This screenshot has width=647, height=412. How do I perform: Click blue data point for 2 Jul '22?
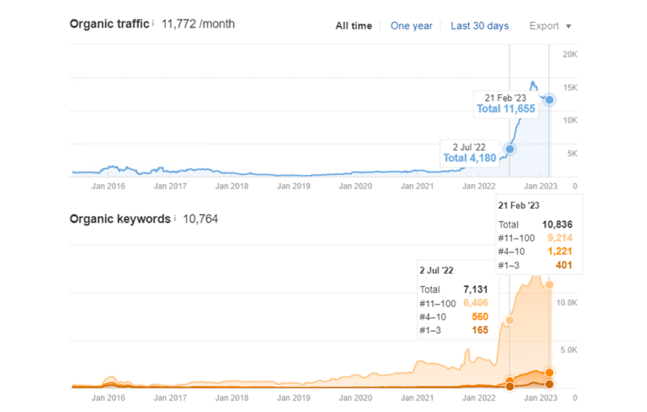(510, 149)
